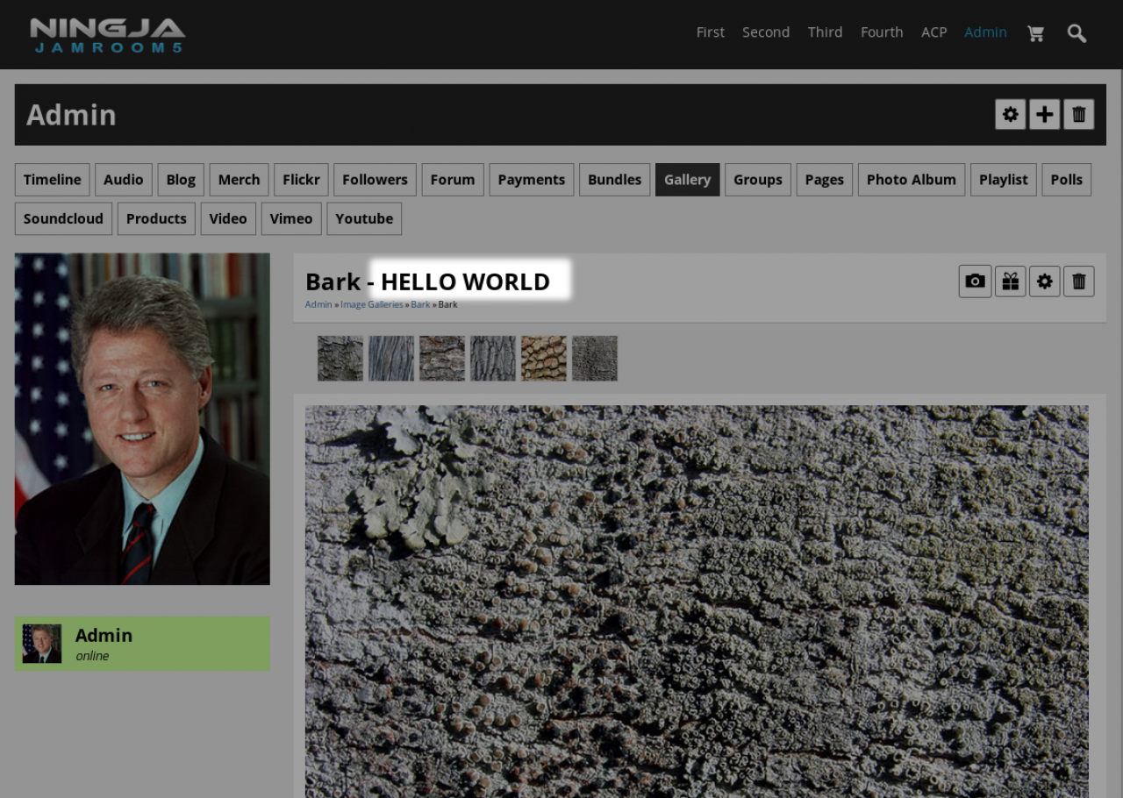Open the Payments tab

tap(532, 180)
